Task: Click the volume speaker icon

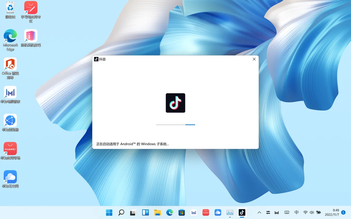Action: [x=312, y=213]
